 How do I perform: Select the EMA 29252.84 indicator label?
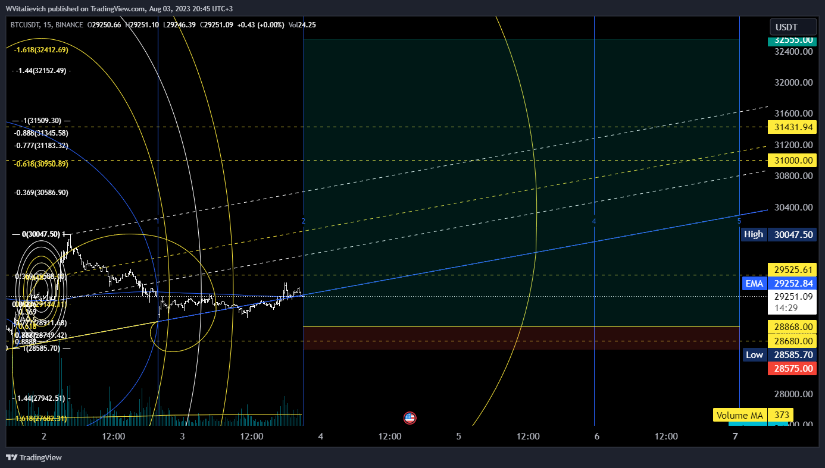(779, 284)
